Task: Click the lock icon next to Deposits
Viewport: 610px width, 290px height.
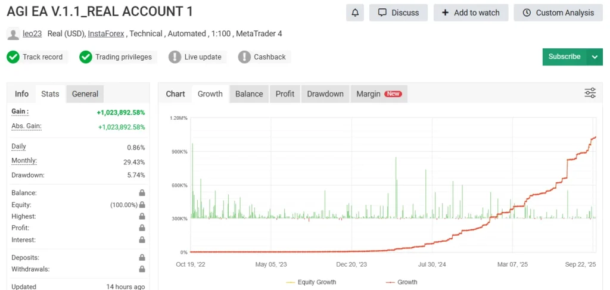Action: (142, 258)
